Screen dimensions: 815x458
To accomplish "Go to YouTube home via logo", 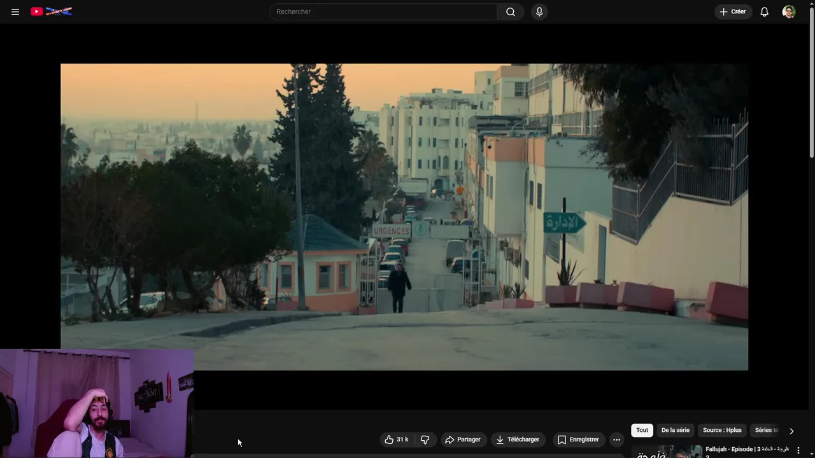I will click(x=51, y=11).
